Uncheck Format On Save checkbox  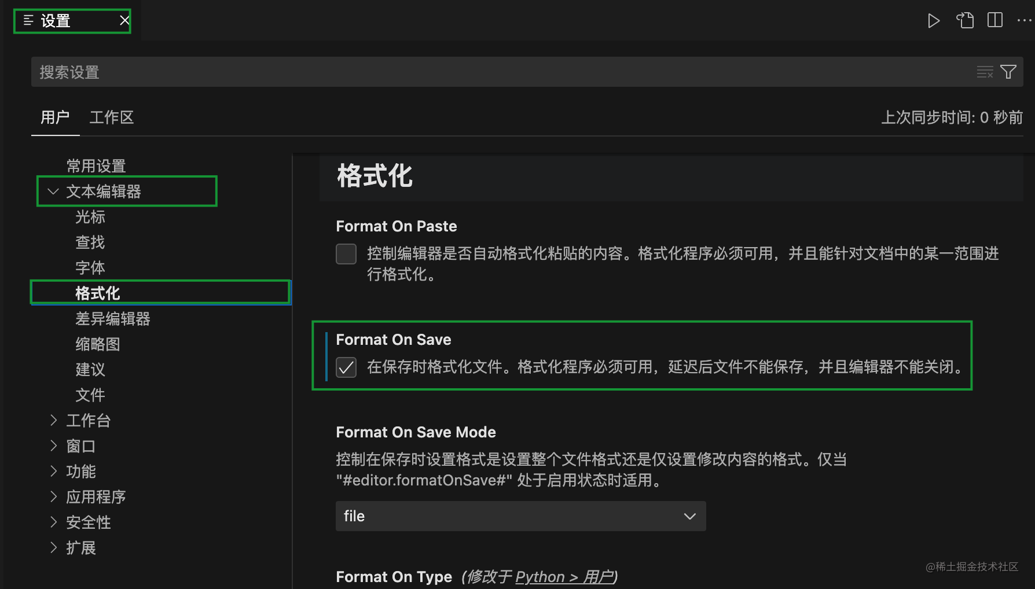click(346, 367)
